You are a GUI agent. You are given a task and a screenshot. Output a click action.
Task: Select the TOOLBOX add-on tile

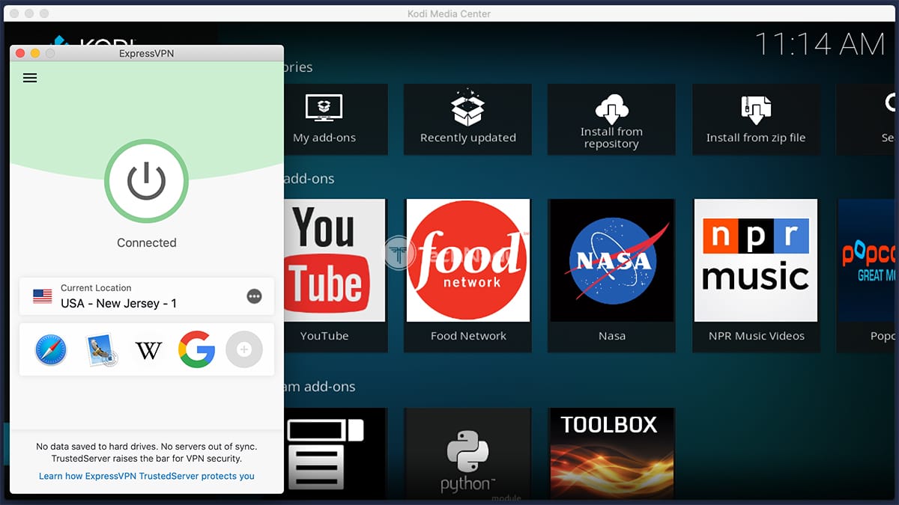[611, 453]
